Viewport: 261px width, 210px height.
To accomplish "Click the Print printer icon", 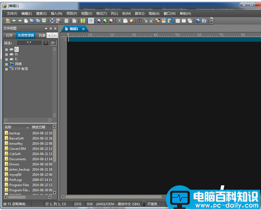I will [52, 21].
